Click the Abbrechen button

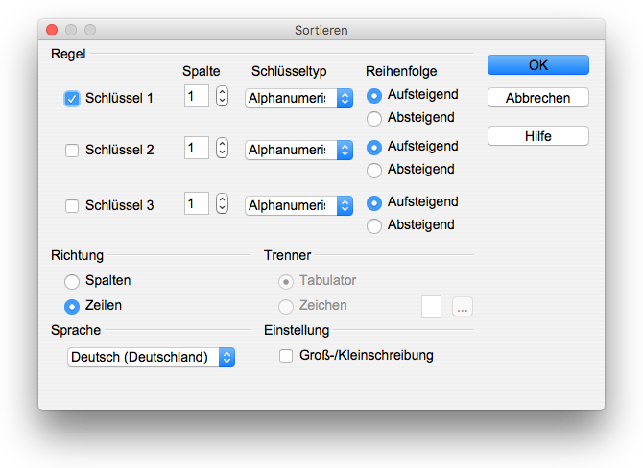pyautogui.click(x=538, y=98)
